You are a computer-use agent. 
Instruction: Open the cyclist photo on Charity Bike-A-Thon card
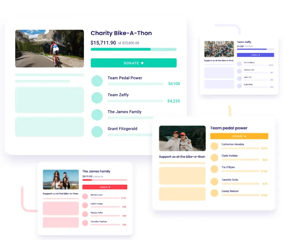pyautogui.click(x=50, y=48)
